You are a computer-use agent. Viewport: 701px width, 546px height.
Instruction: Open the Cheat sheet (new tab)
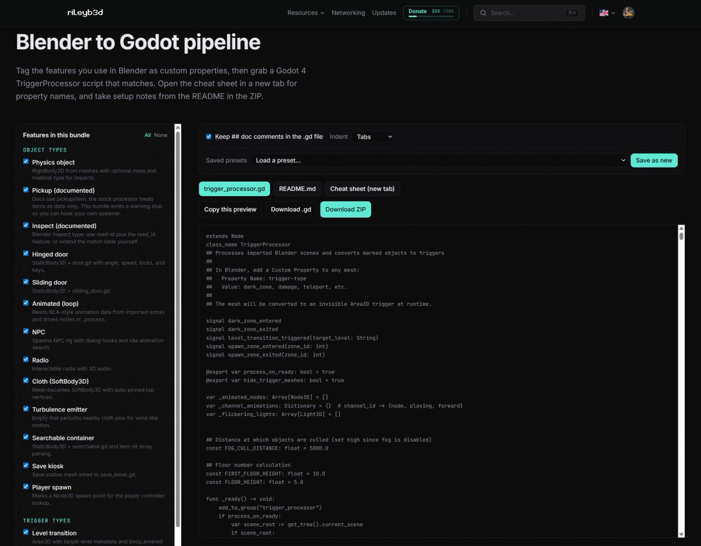[x=363, y=188]
